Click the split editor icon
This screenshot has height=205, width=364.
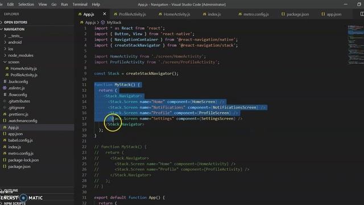(362, 14)
